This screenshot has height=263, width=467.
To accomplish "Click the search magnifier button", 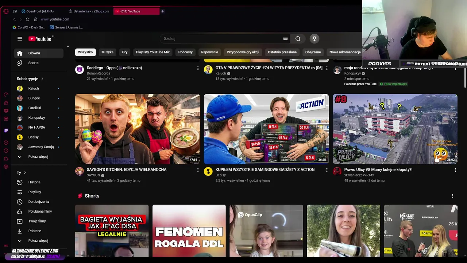I will click(298, 39).
